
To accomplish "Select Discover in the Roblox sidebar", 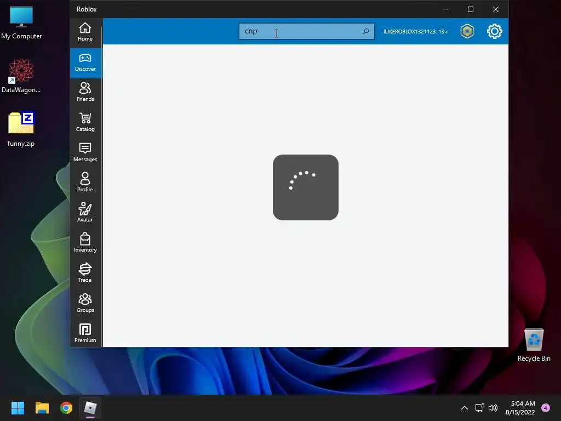I will [85, 63].
